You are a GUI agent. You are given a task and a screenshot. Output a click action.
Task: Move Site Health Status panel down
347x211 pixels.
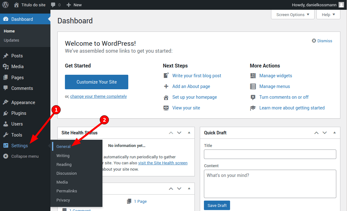point(179,133)
